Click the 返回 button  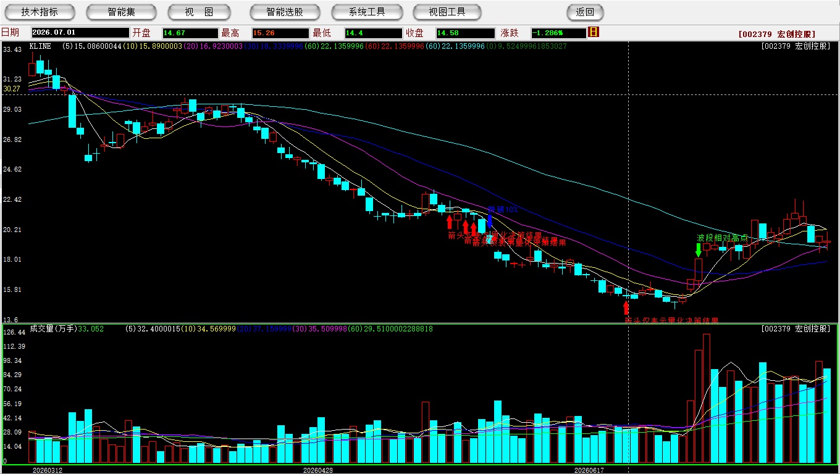pos(585,12)
